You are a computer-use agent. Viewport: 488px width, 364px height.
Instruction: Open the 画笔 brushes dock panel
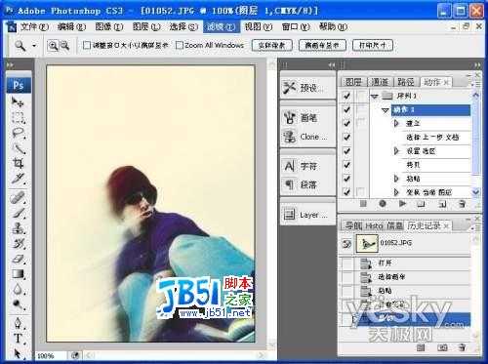pos(307,117)
